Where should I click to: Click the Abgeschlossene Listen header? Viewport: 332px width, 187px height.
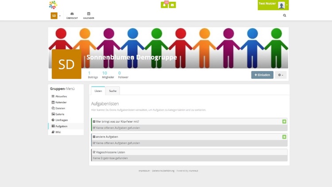(x=189, y=152)
